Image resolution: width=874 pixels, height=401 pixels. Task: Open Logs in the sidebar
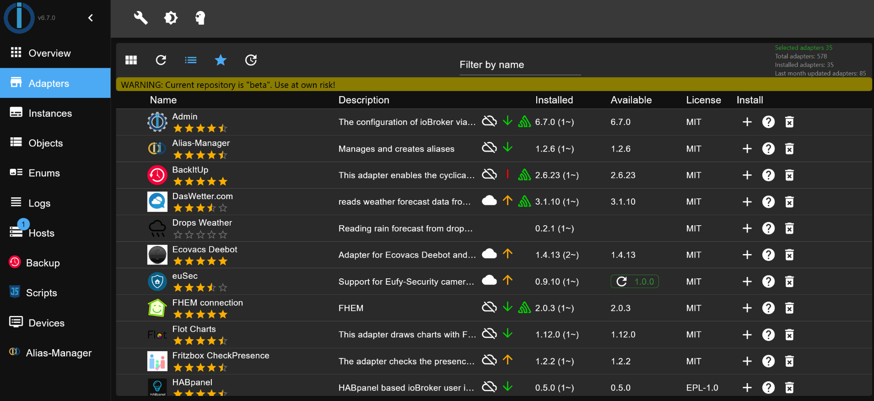(55, 203)
